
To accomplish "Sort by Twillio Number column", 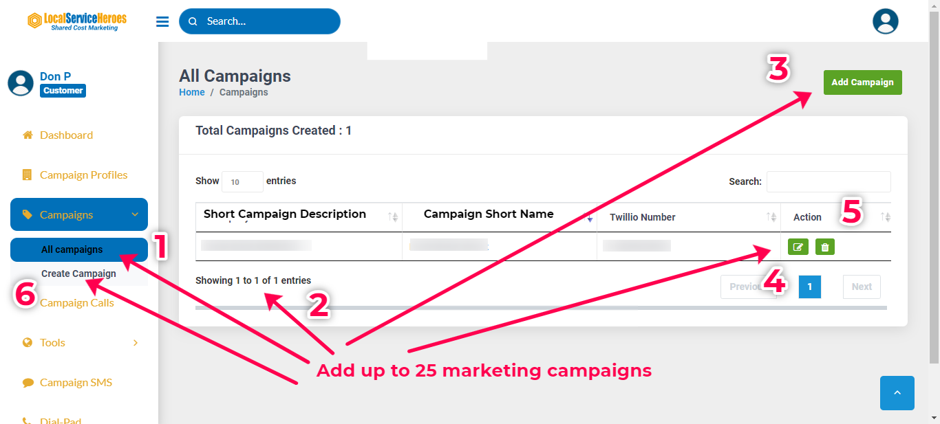I will point(771,217).
